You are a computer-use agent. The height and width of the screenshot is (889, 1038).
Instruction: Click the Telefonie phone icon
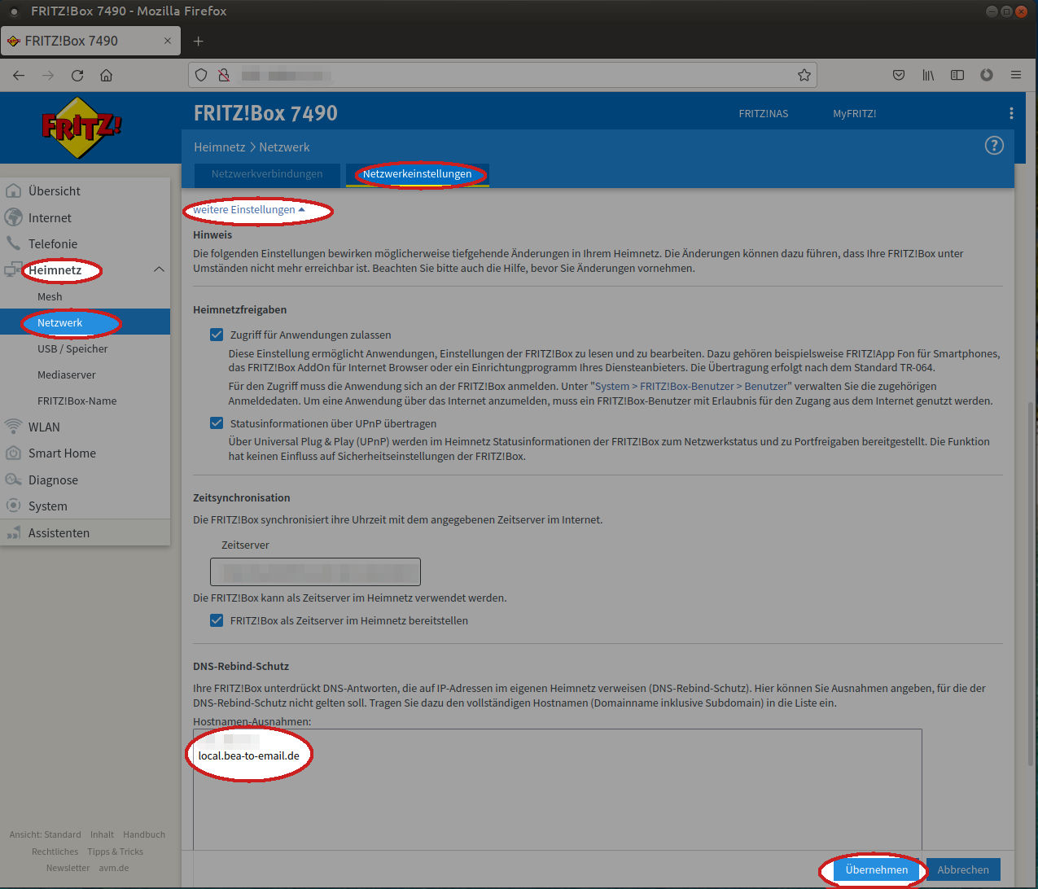pos(13,243)
